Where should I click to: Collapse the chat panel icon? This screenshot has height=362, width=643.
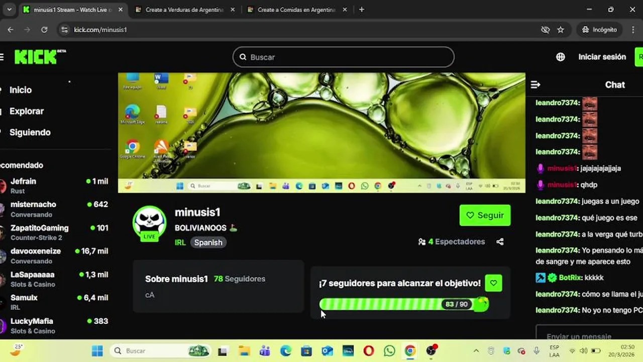pyautogui.click(x=535, y=85)
